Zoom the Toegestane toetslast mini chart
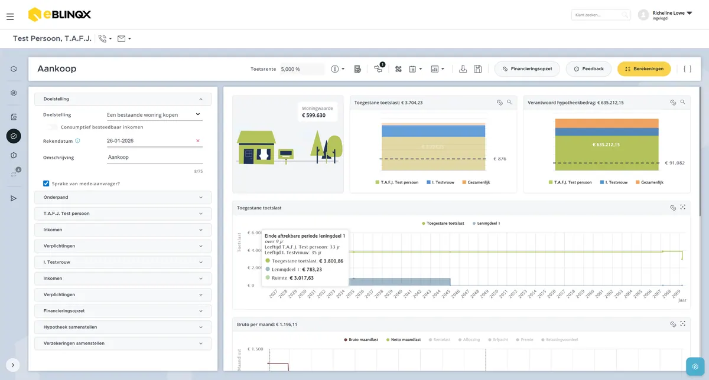 pyautogui.click(x=509, y=102)
